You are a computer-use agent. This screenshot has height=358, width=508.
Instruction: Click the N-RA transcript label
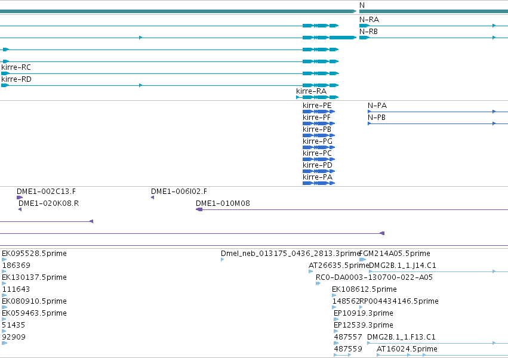[x=369, y=20]
